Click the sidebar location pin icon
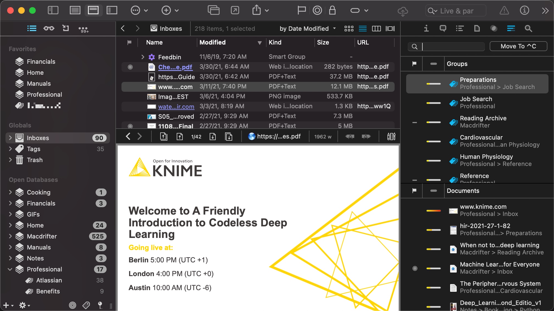The image size is (554, 311). 100,305
